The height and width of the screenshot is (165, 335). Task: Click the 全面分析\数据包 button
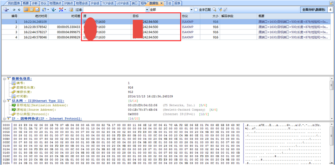tap(313, 9)
